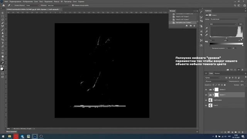
Task: Create new adjustment layer icon
Action: [x=232, y=132]
